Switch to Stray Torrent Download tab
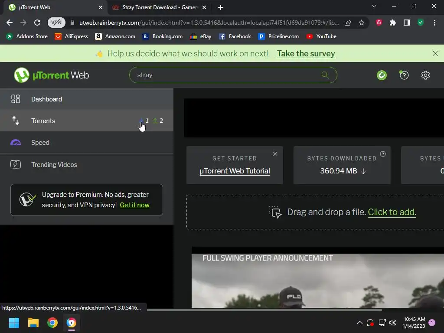444x333 pixels. (160, 7)
